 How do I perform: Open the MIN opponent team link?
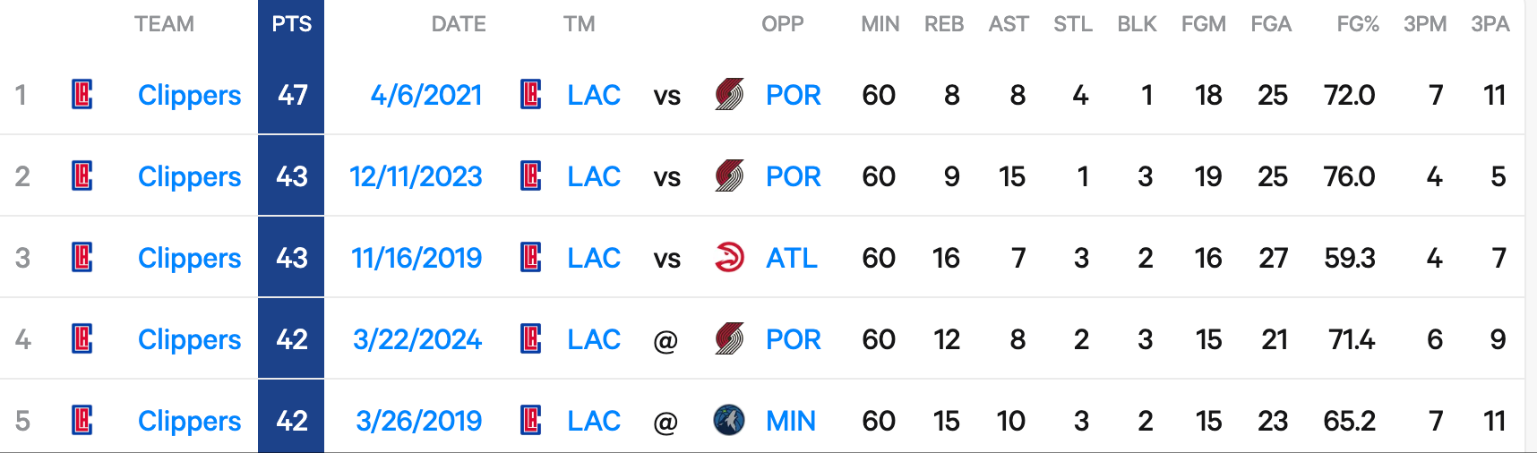point(791,421)
